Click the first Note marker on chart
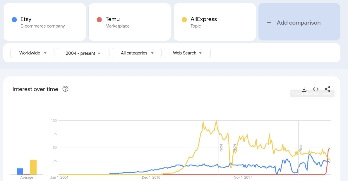The image size is (348, 181). pyautogui.click(x=221, y=147)
